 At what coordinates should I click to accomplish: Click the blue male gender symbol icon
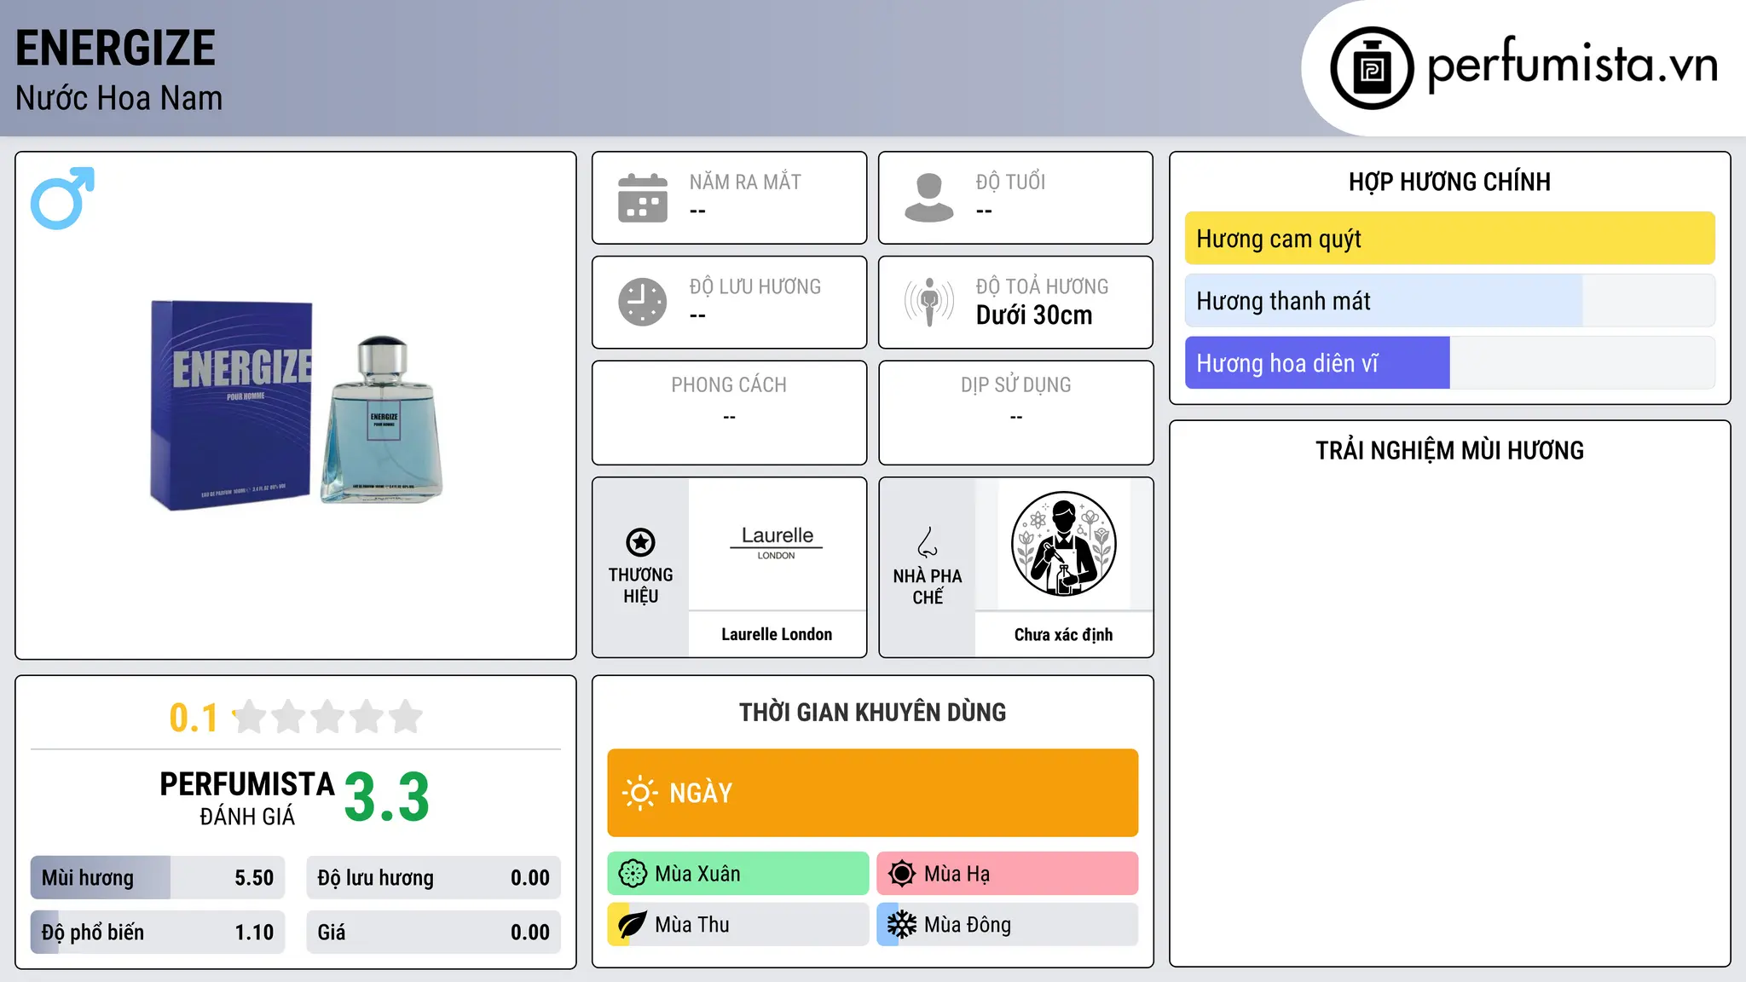(62, 198)
